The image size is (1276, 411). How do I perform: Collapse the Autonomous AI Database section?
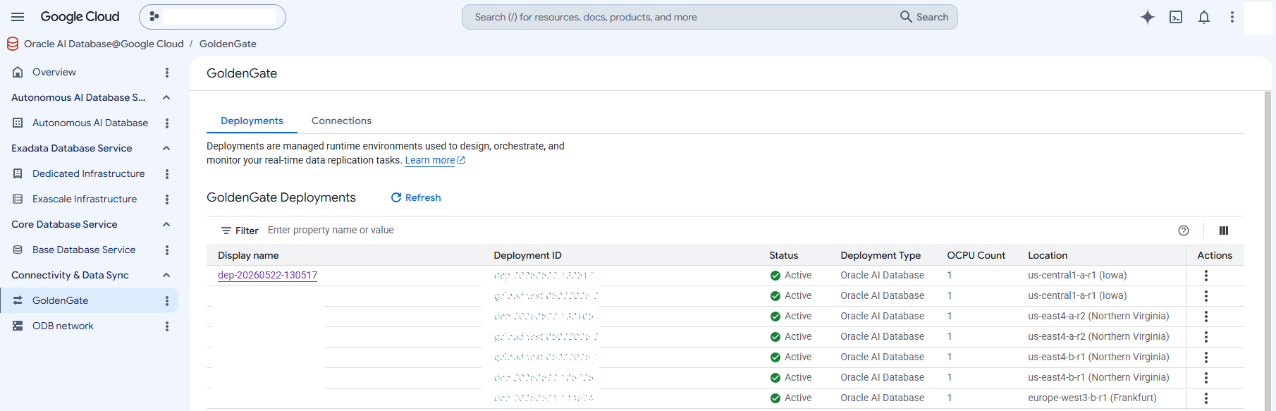[x=166, y=97]
